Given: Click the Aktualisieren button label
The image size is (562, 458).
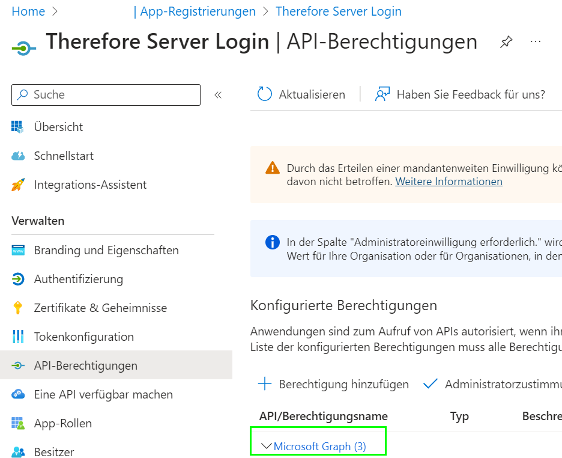Looking at the screenshot, I should [x=312, y=95].
